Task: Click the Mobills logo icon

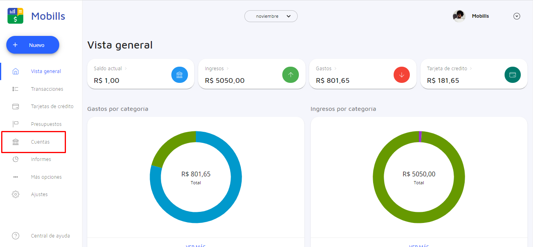Action: pos(15,16)
